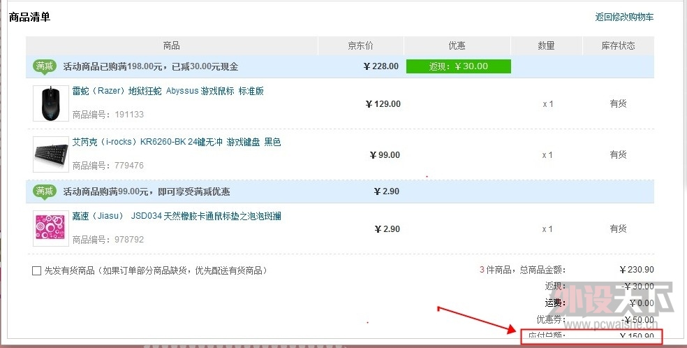The image size is (687, 348).
Task: Select the 数量 column header
Action: click(x=547, y=45)
